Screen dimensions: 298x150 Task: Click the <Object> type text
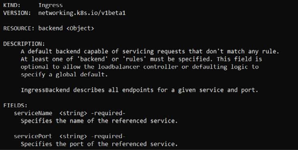[x=80, y=28]
